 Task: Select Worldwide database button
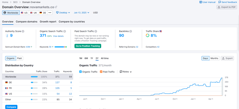point(11,13)
